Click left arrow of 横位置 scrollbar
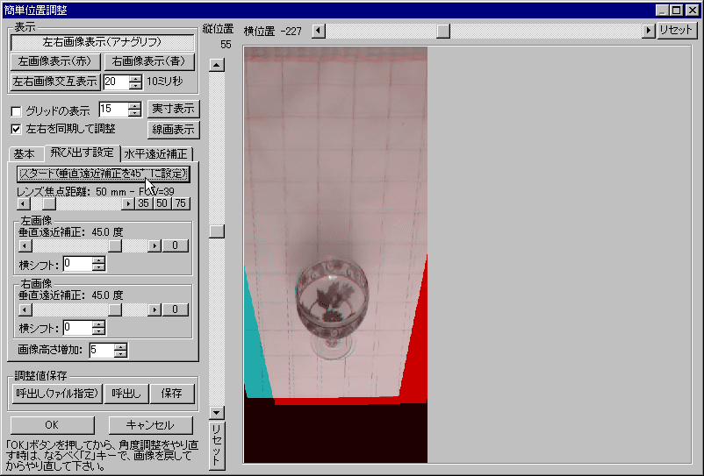The height and width of the screenshot is (476, 704). pos(319,31)
